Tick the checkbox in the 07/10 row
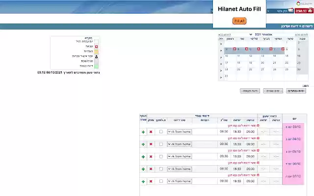The height and width of the screenshot is (196, 314). [x=161, y=181]
